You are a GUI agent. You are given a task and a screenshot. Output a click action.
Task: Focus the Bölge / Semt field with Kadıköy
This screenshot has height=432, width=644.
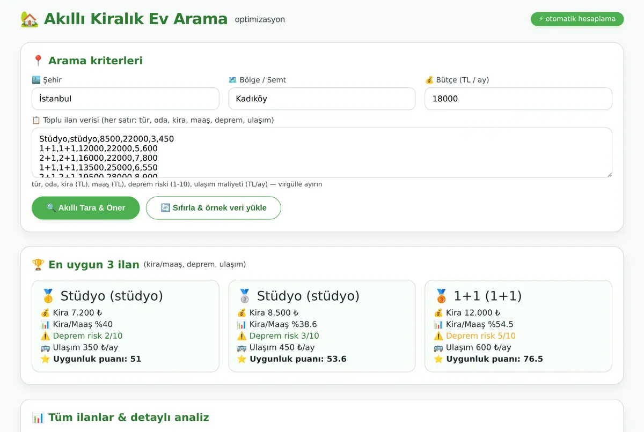[322, 99]
